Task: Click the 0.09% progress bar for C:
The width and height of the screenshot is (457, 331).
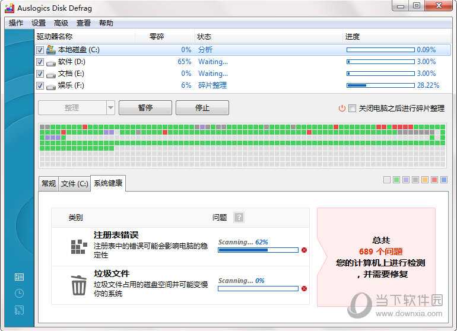Action: [x=380, y=50]
